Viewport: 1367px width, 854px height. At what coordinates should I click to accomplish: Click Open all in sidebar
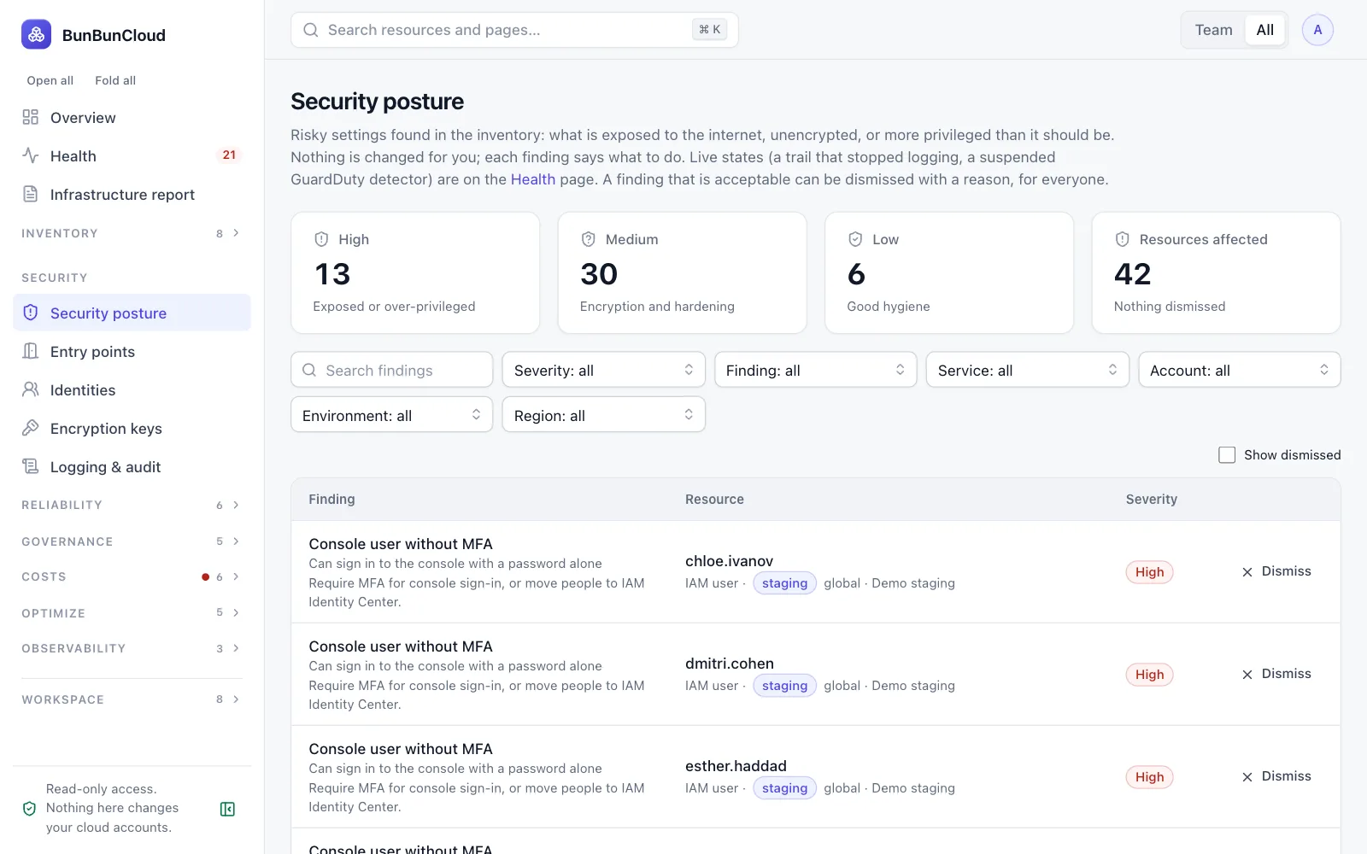[50, 80]
